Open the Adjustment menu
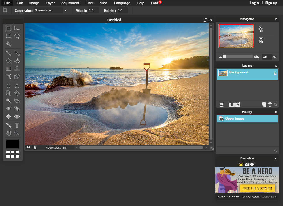283x206 pixels. (70, 3)
